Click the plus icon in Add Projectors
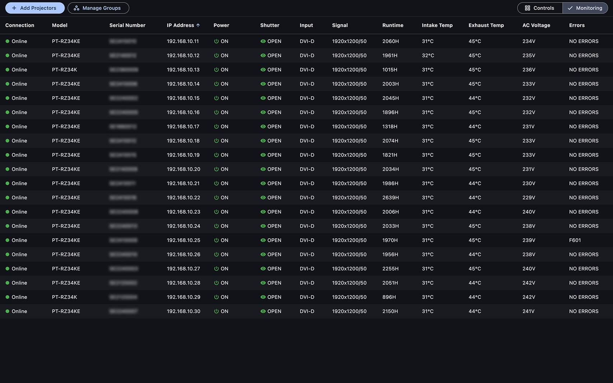The height and width of the screenshot is (383, 613). click(14, 8)
